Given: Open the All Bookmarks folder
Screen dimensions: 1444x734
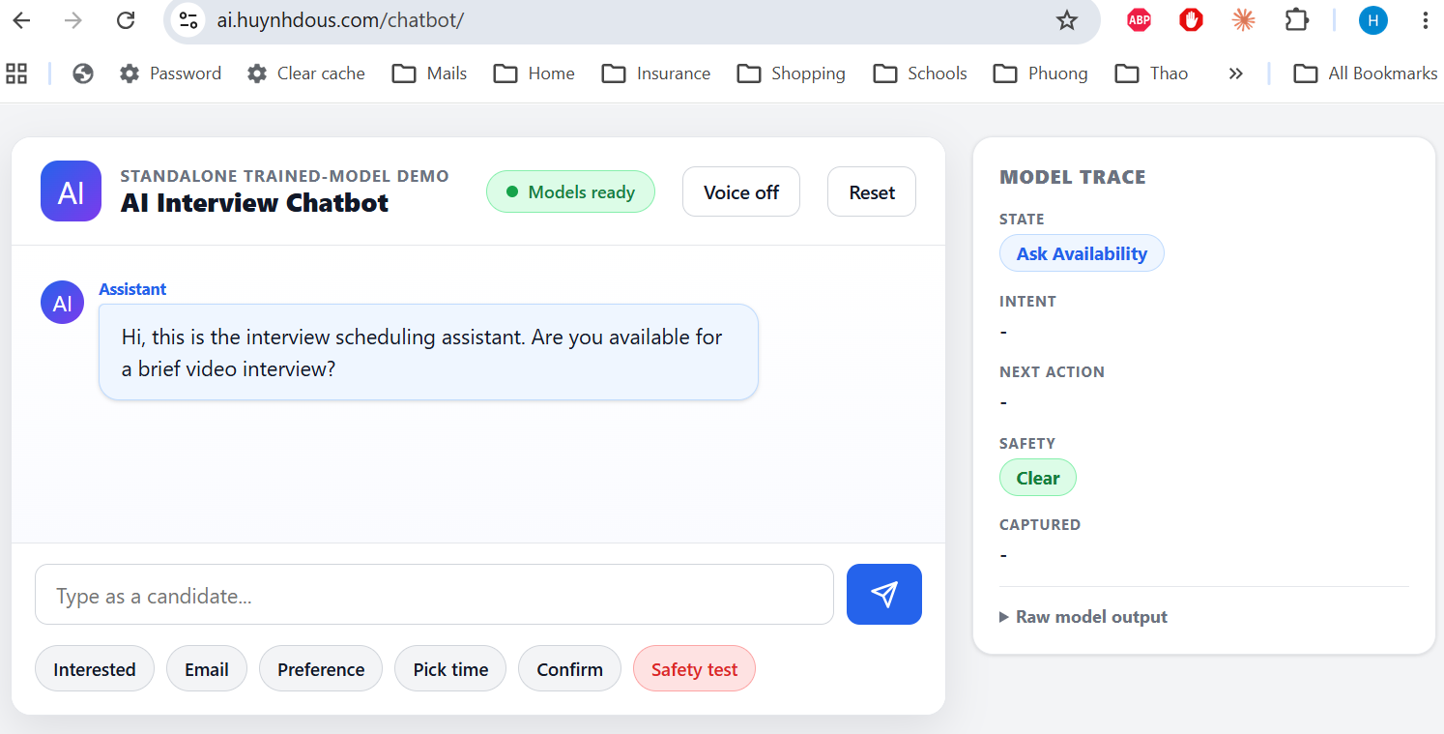Looking at the screenshot, I should [x=1365, y=73].
